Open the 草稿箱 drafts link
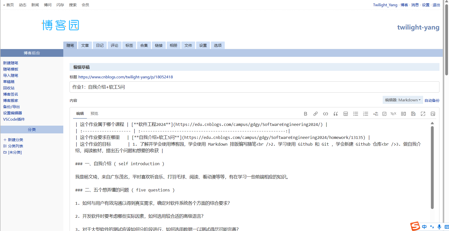 coord(9,82)
